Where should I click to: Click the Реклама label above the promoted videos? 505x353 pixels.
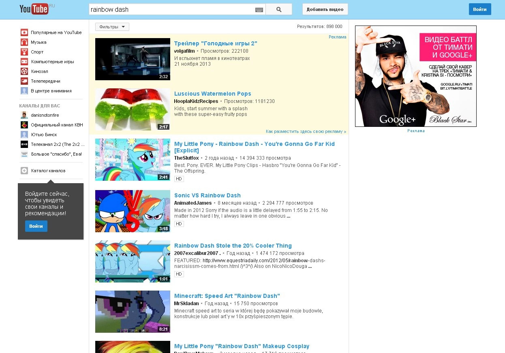pyautogui.click(x=338, y=37)
